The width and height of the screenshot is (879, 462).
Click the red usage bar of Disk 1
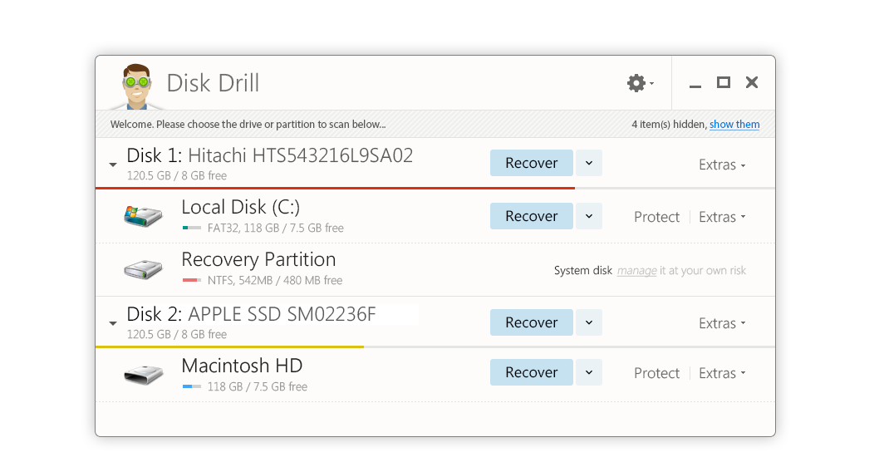[335, 188]
